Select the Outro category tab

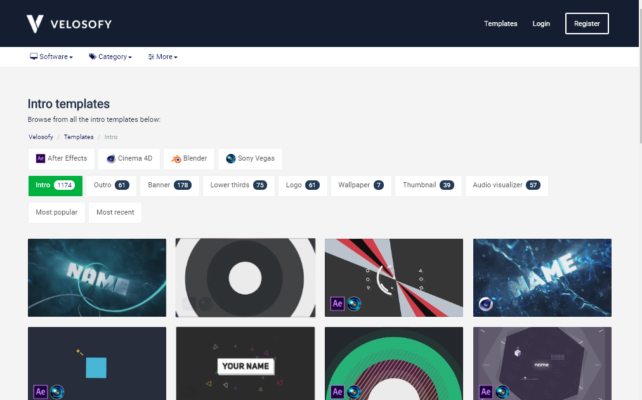[x=112, y=185]
